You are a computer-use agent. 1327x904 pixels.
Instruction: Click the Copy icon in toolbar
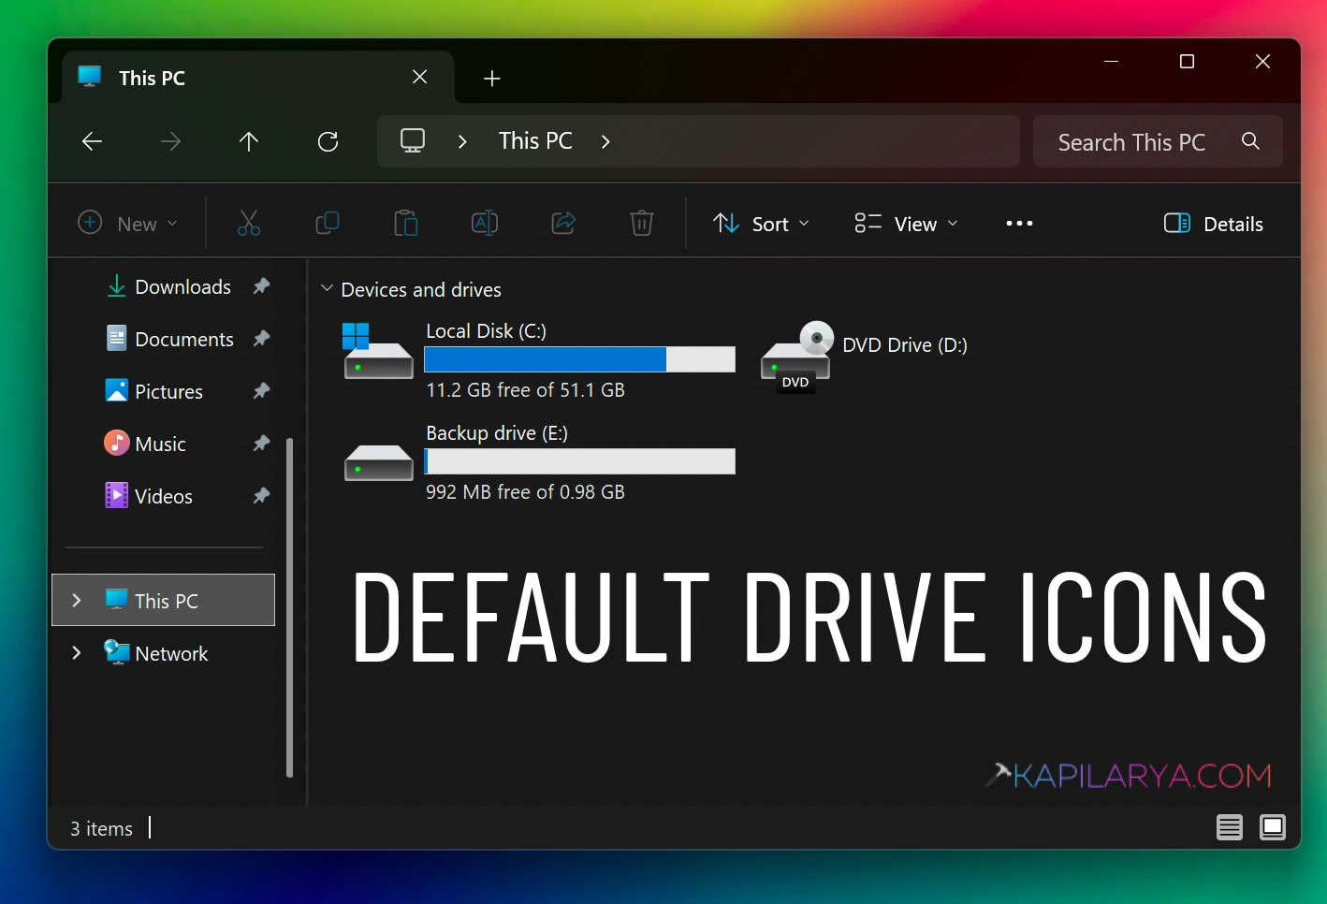tap(328, 223)
